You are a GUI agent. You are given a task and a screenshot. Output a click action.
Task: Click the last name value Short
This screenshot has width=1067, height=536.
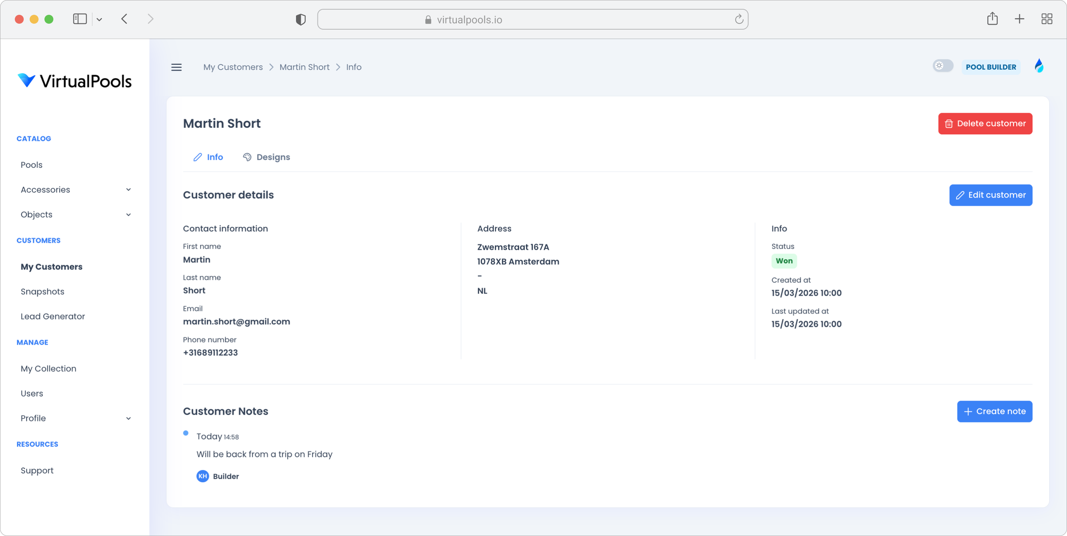tap(194, 290)
